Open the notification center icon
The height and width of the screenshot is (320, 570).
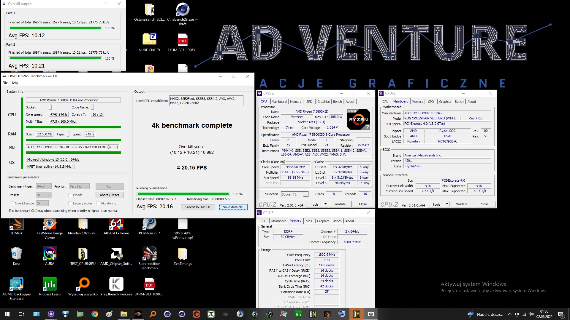coord(560,314)
